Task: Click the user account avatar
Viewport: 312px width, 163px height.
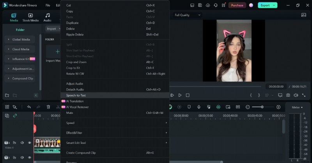Action: (x=251, y=5)
